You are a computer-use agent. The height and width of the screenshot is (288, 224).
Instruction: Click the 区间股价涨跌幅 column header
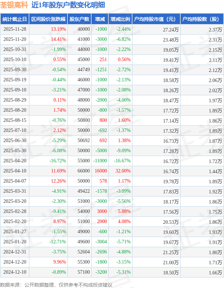(48, 19)
